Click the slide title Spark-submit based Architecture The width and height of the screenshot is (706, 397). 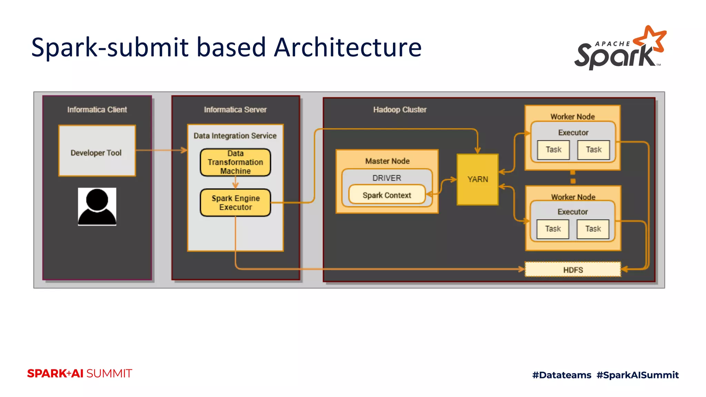click(226, 47)
